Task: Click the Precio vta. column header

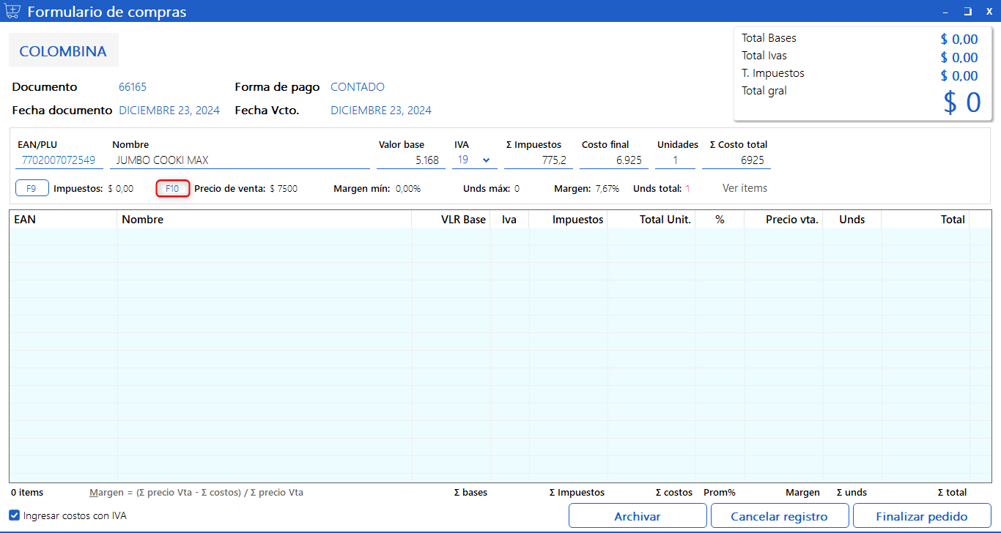Action: (783, 219)
